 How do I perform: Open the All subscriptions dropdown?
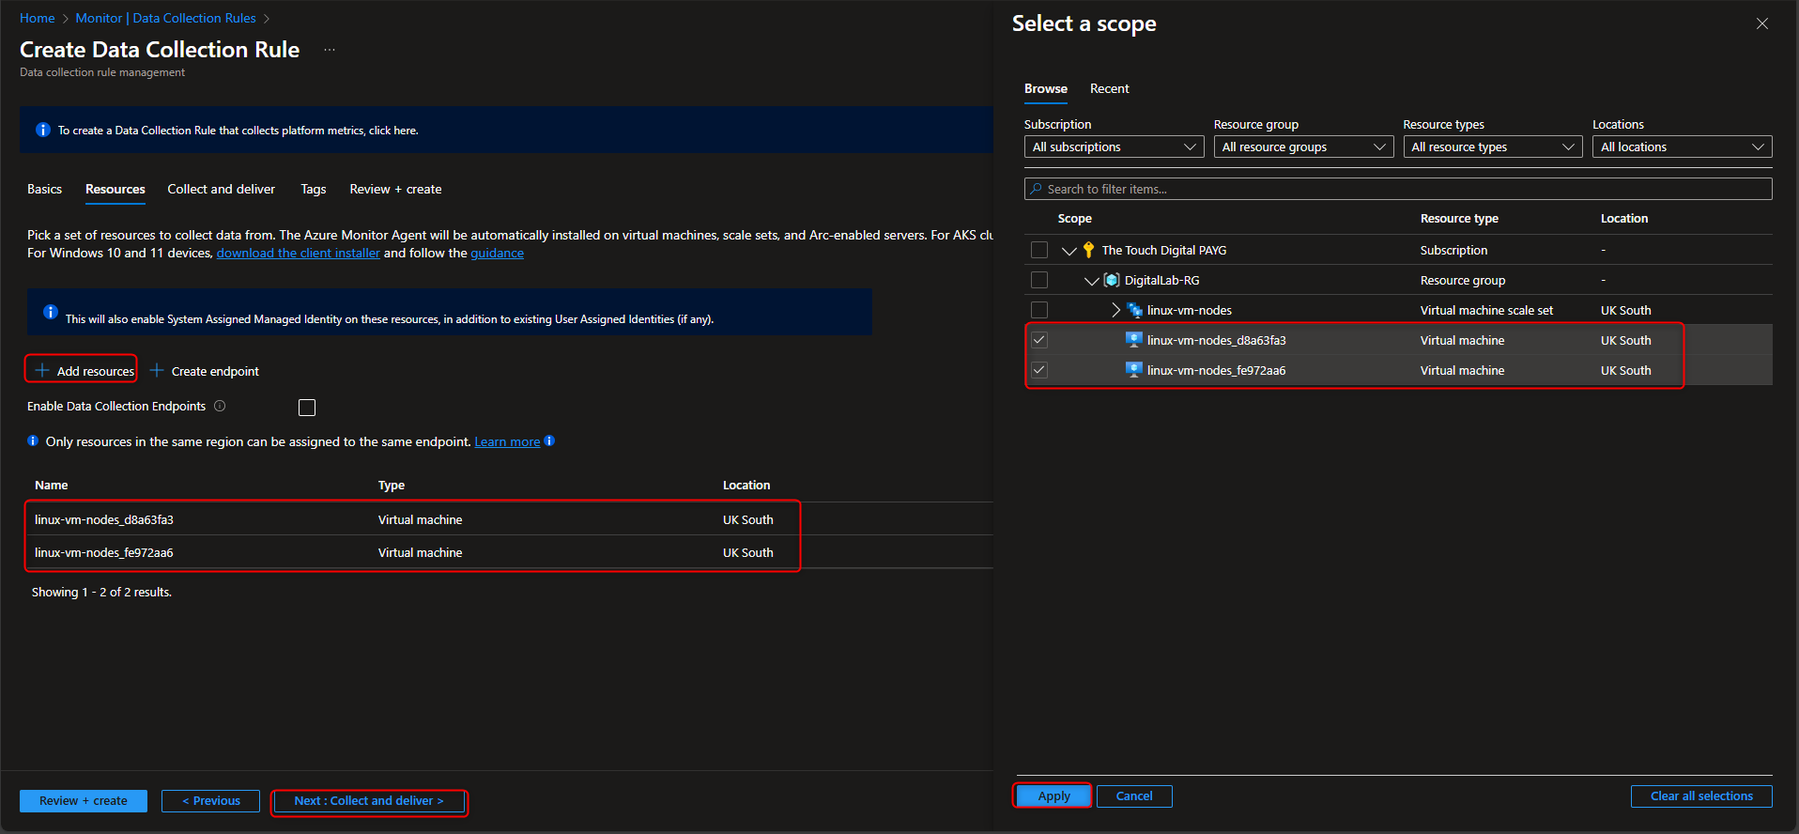pyautogui.click(x=1114, y=147)
